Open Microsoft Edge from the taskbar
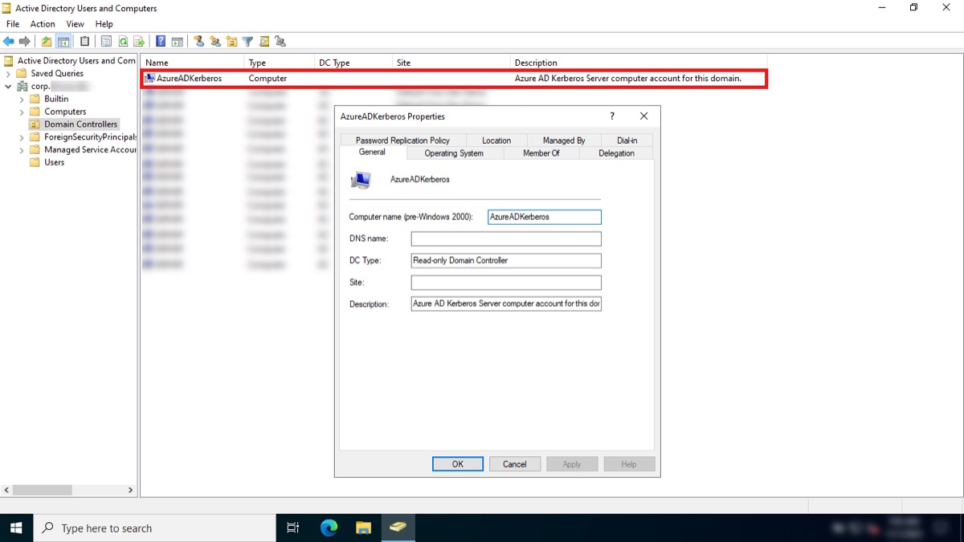The height and width of the screenshot is (542, 964). point(329,528)
